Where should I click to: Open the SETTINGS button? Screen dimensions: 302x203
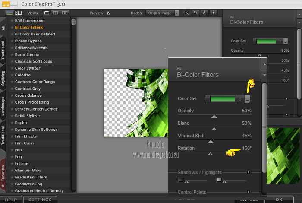40,200
